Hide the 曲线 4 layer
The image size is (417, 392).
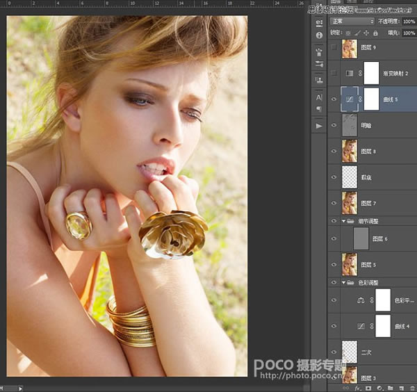[x=334, y=326]
